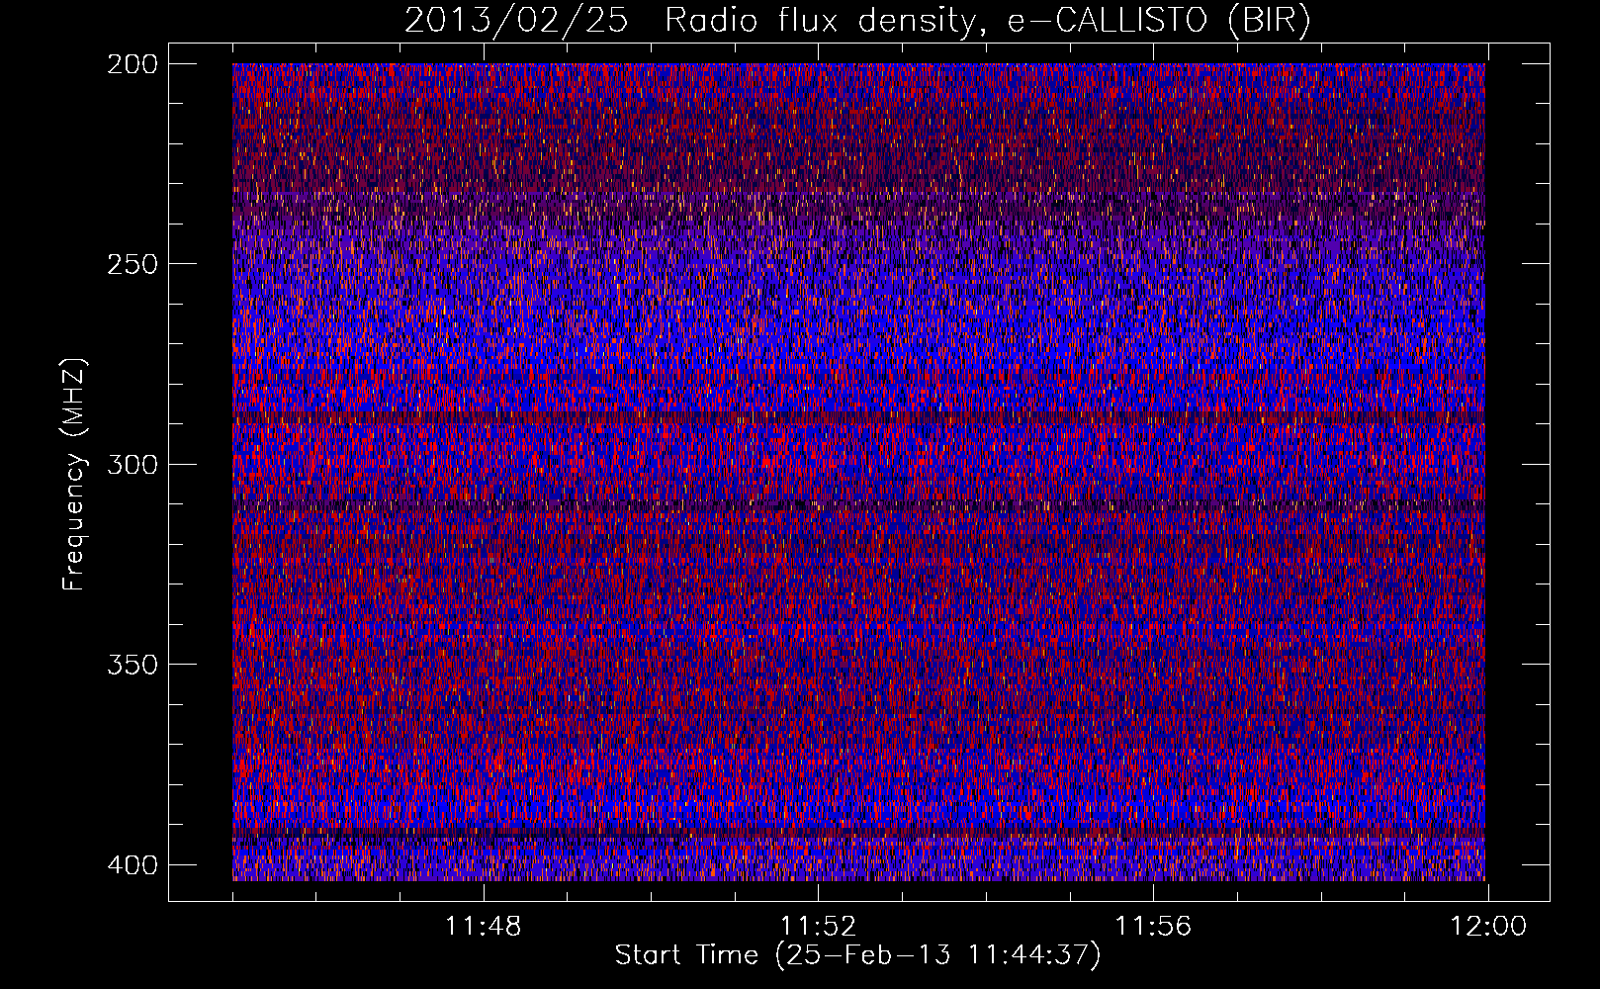
Task: Click the 11:56 time tick label
Action: click(x=1153, y=927)
